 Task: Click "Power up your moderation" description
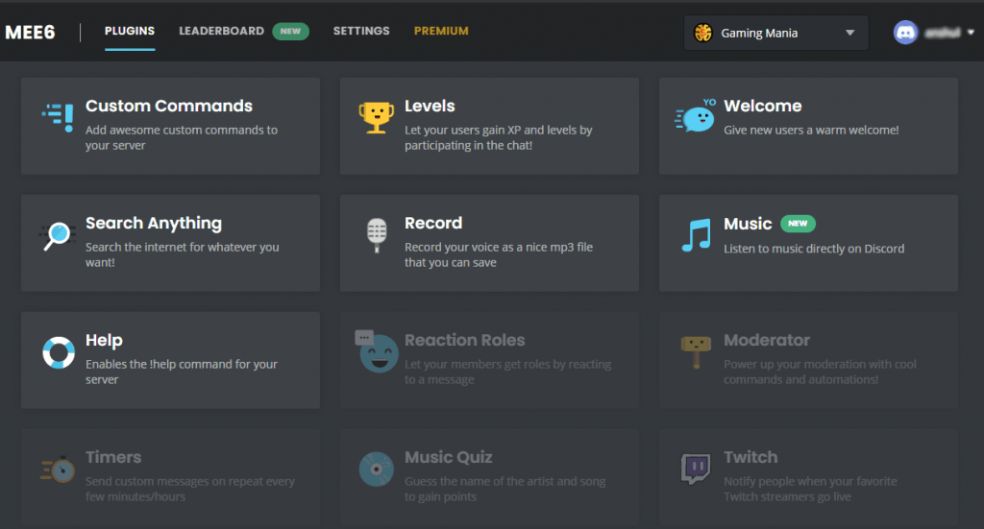pyautogui.click(x=821, y=372)
